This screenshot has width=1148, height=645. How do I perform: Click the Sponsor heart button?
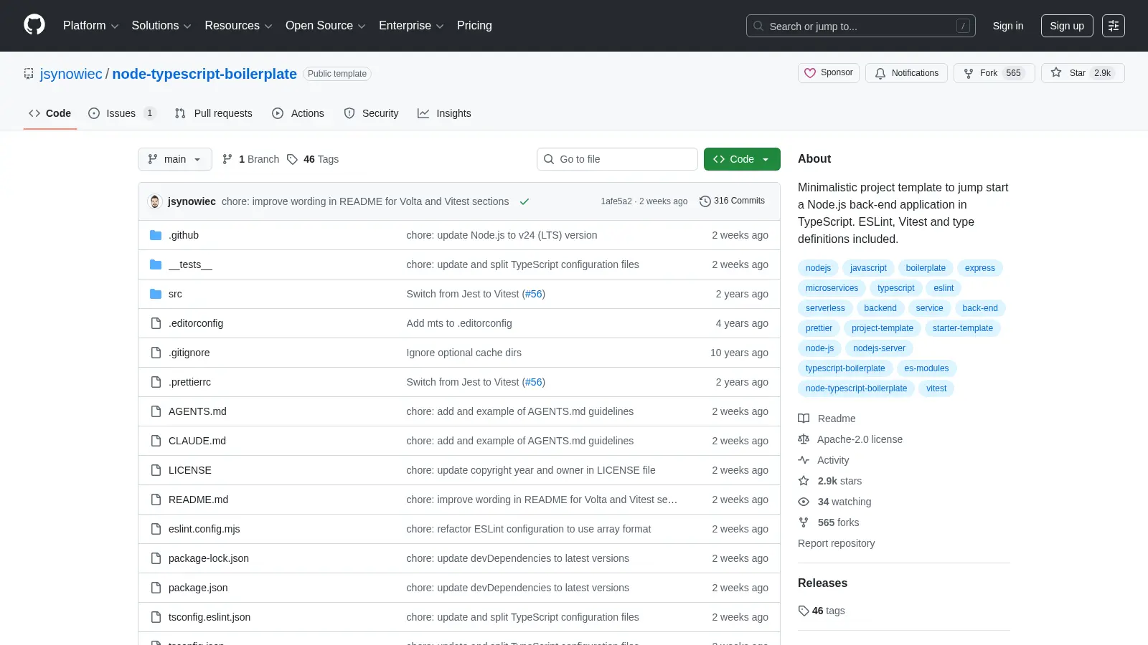[829, 73]
